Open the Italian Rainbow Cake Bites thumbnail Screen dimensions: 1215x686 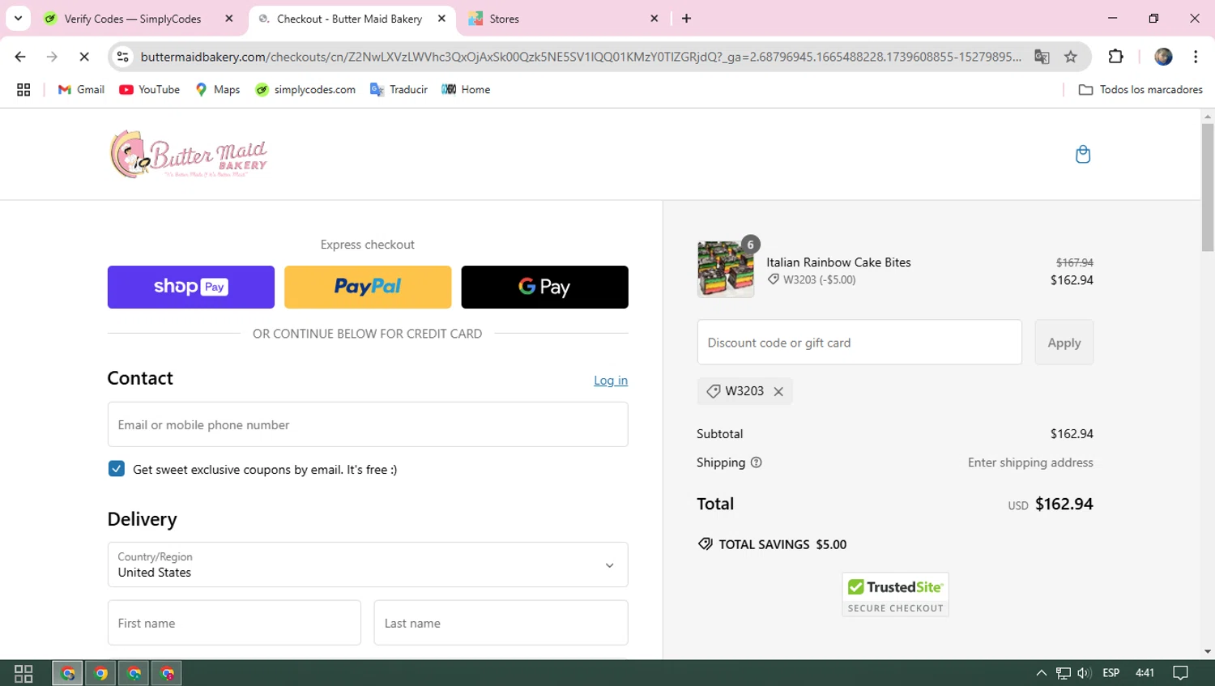point(725,269)
